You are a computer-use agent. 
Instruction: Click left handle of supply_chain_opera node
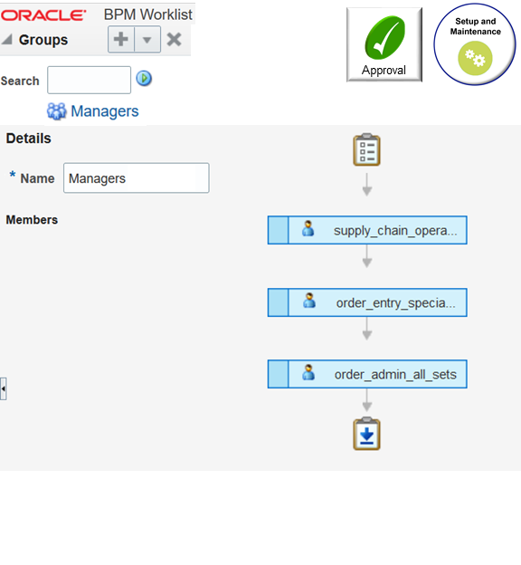[278, 230]
